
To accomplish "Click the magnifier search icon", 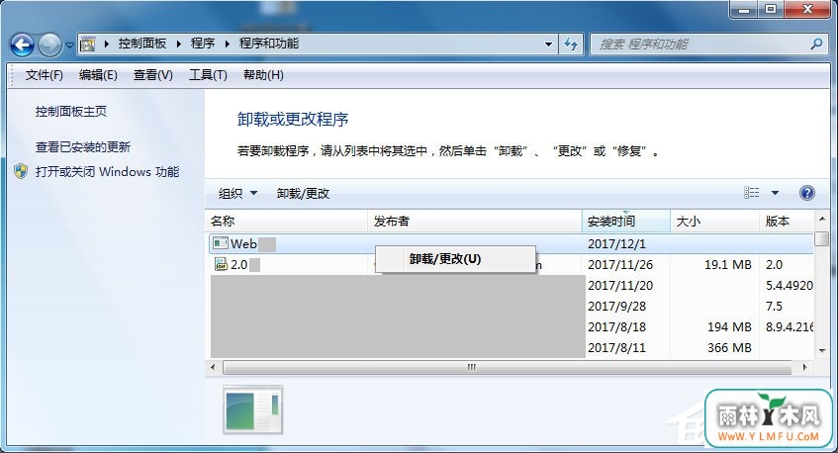I will click(815, 45).
